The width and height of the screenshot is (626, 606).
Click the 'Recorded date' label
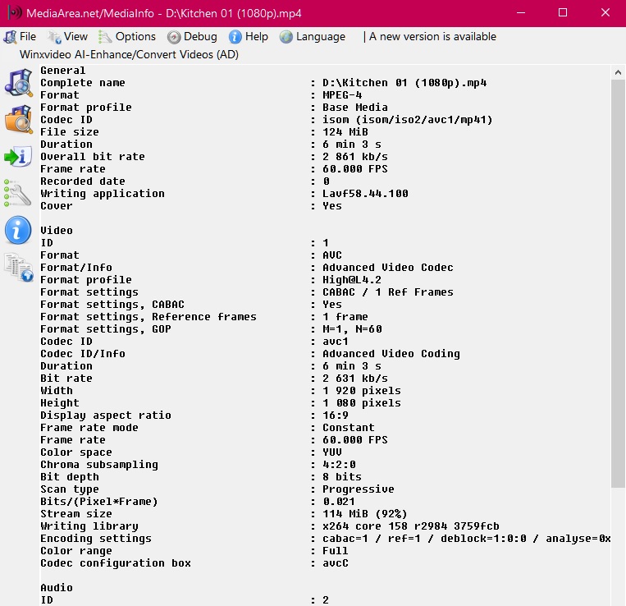pyautogui.click(x=83, y=181)
